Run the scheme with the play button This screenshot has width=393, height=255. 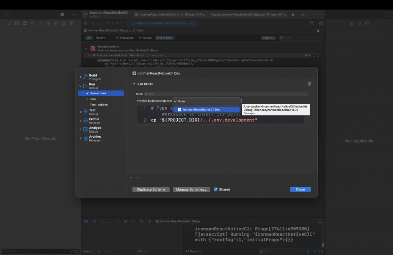click(74, 15)
